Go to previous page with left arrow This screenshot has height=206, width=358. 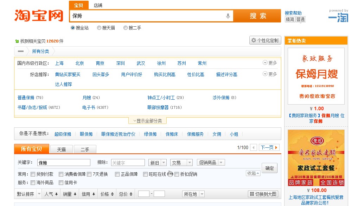click(253, 148)
